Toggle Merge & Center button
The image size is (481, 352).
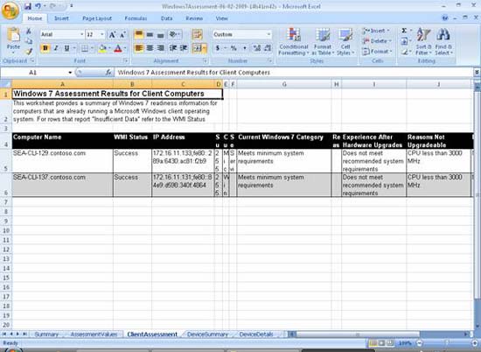[x=197, y=48]
